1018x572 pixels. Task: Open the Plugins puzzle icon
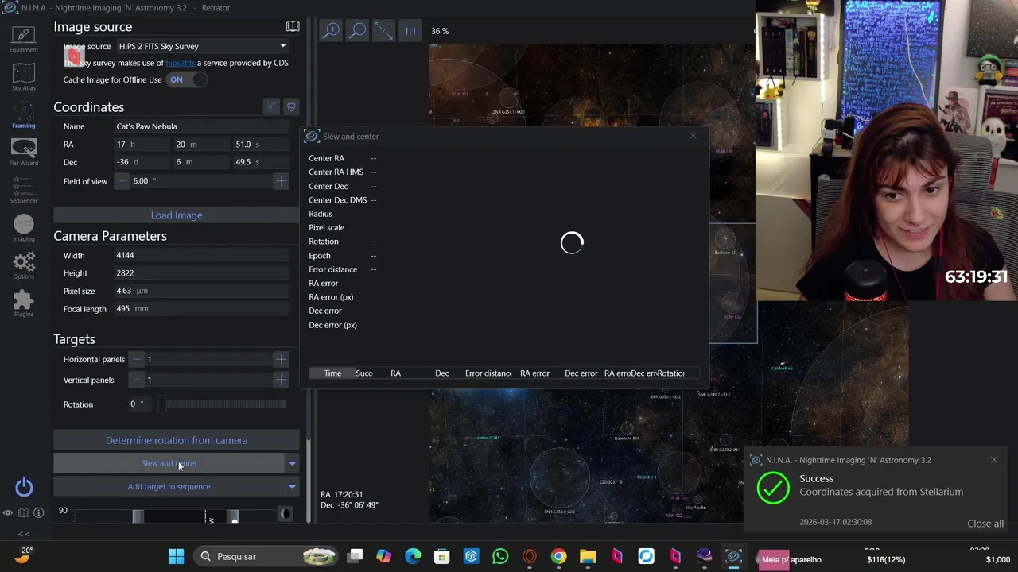click(x=23, y=303)
